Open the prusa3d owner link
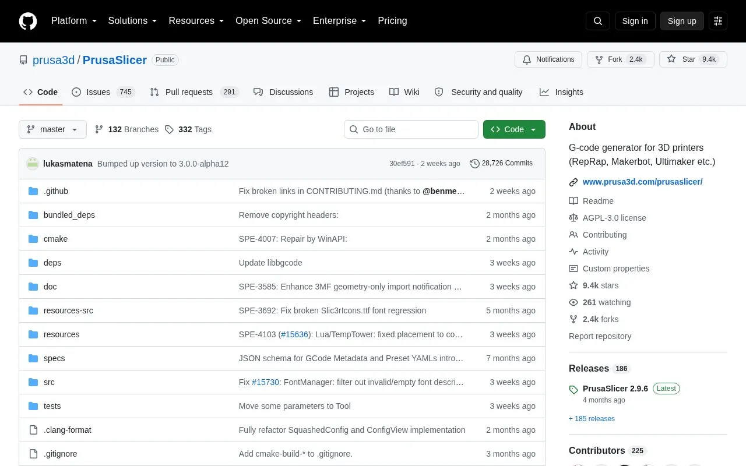This screenshot has width=746, height=466. 54,60
